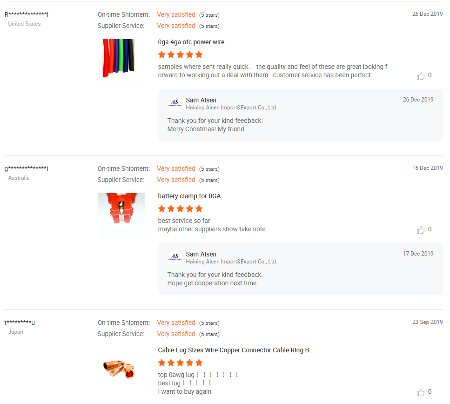Image resolution: width=450 pixels, height=404 pixels.
Task: Click reviewer name R**************l from United States
Action: (x=27, y=14)
